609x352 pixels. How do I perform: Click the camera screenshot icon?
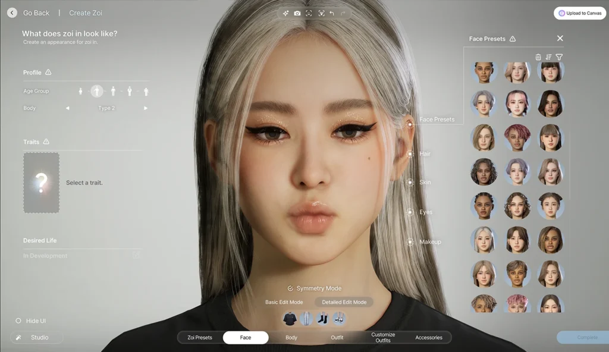(x=297, y=13)
